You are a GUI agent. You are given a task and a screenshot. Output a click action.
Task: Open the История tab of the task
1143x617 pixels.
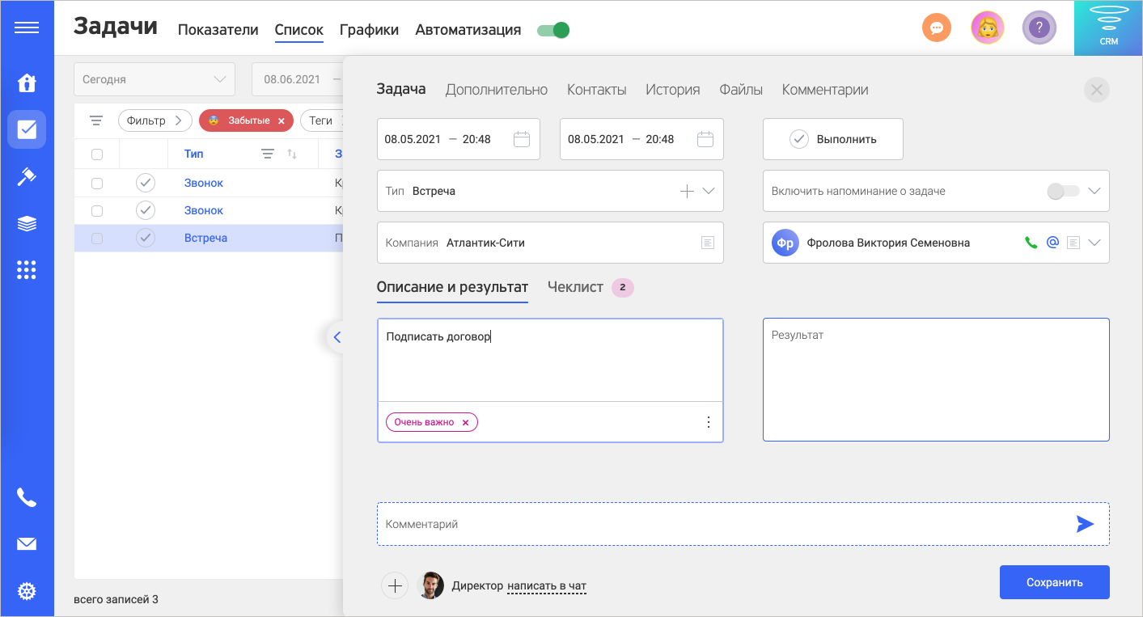point(672,89)
